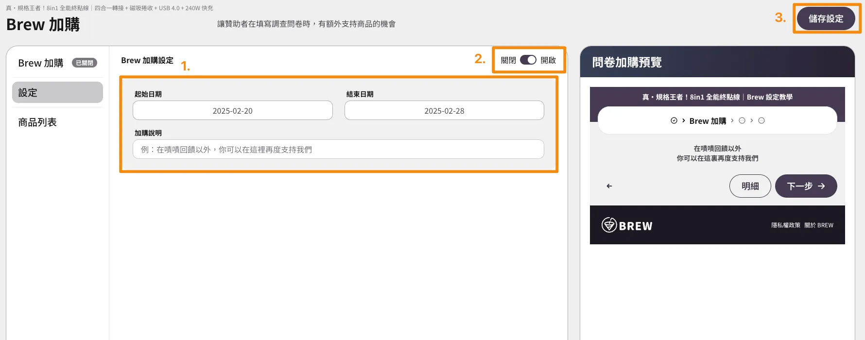Click the BREW logo in preview footer
865x340 pixels.
(627, 225)
